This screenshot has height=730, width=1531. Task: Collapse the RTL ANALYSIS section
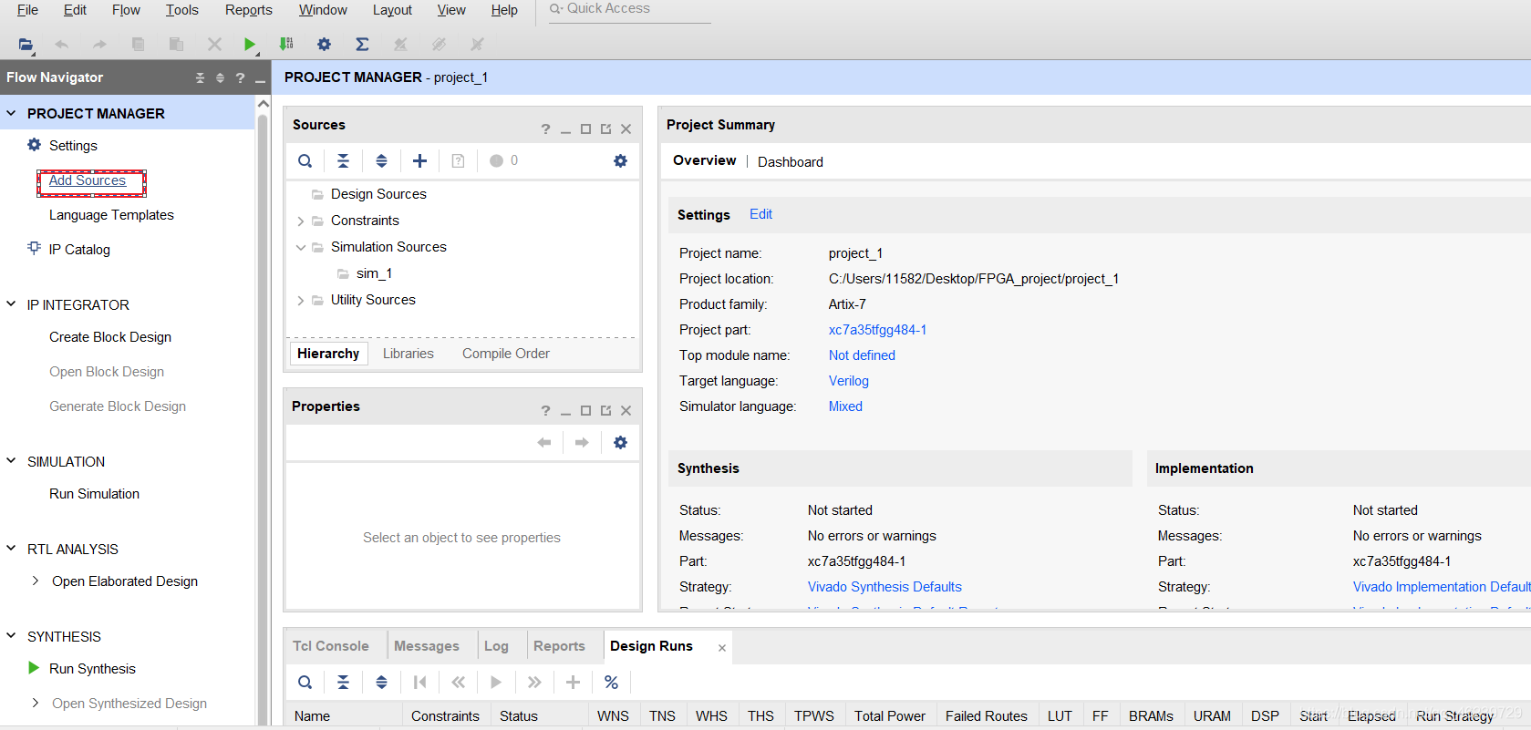[11, 549]
